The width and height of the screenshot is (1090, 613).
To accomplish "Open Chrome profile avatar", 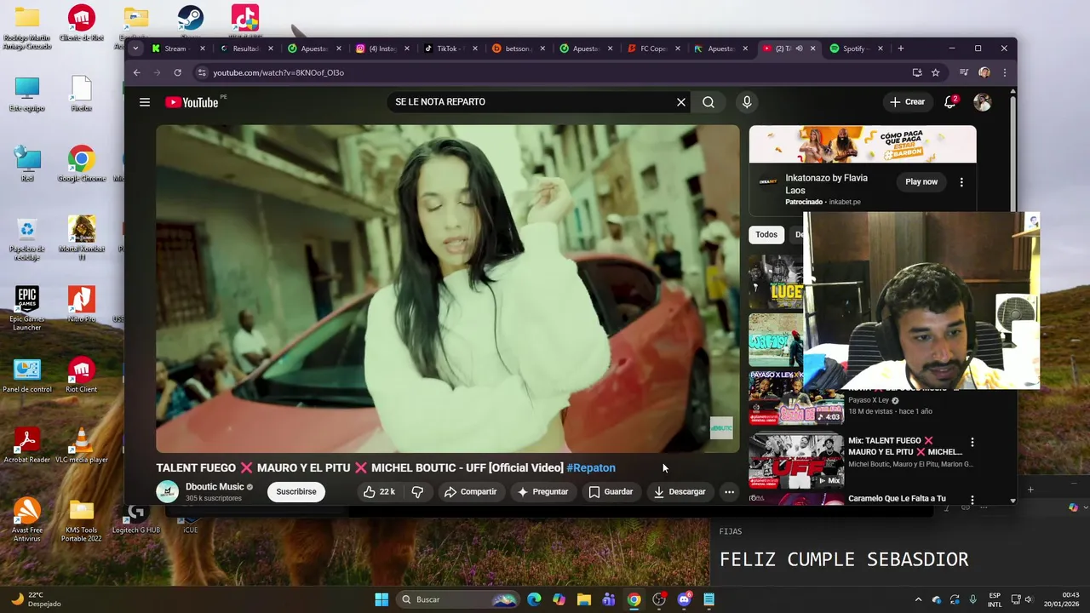I will (984, 72).
